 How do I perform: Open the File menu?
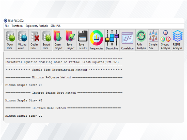(7, 26)
